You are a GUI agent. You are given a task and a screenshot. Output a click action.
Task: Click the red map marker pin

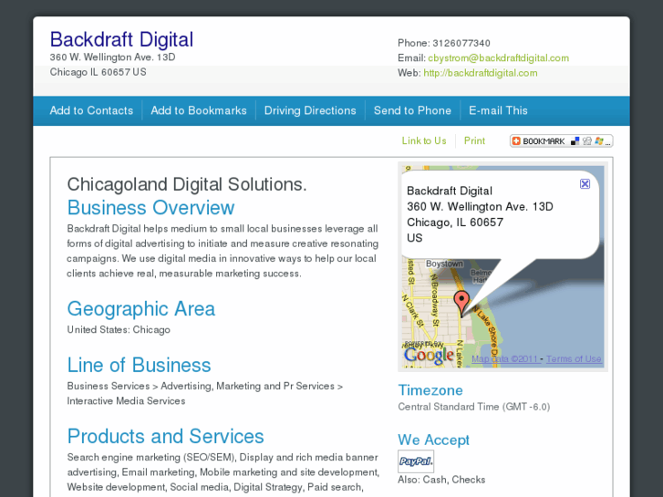point(461,303)
